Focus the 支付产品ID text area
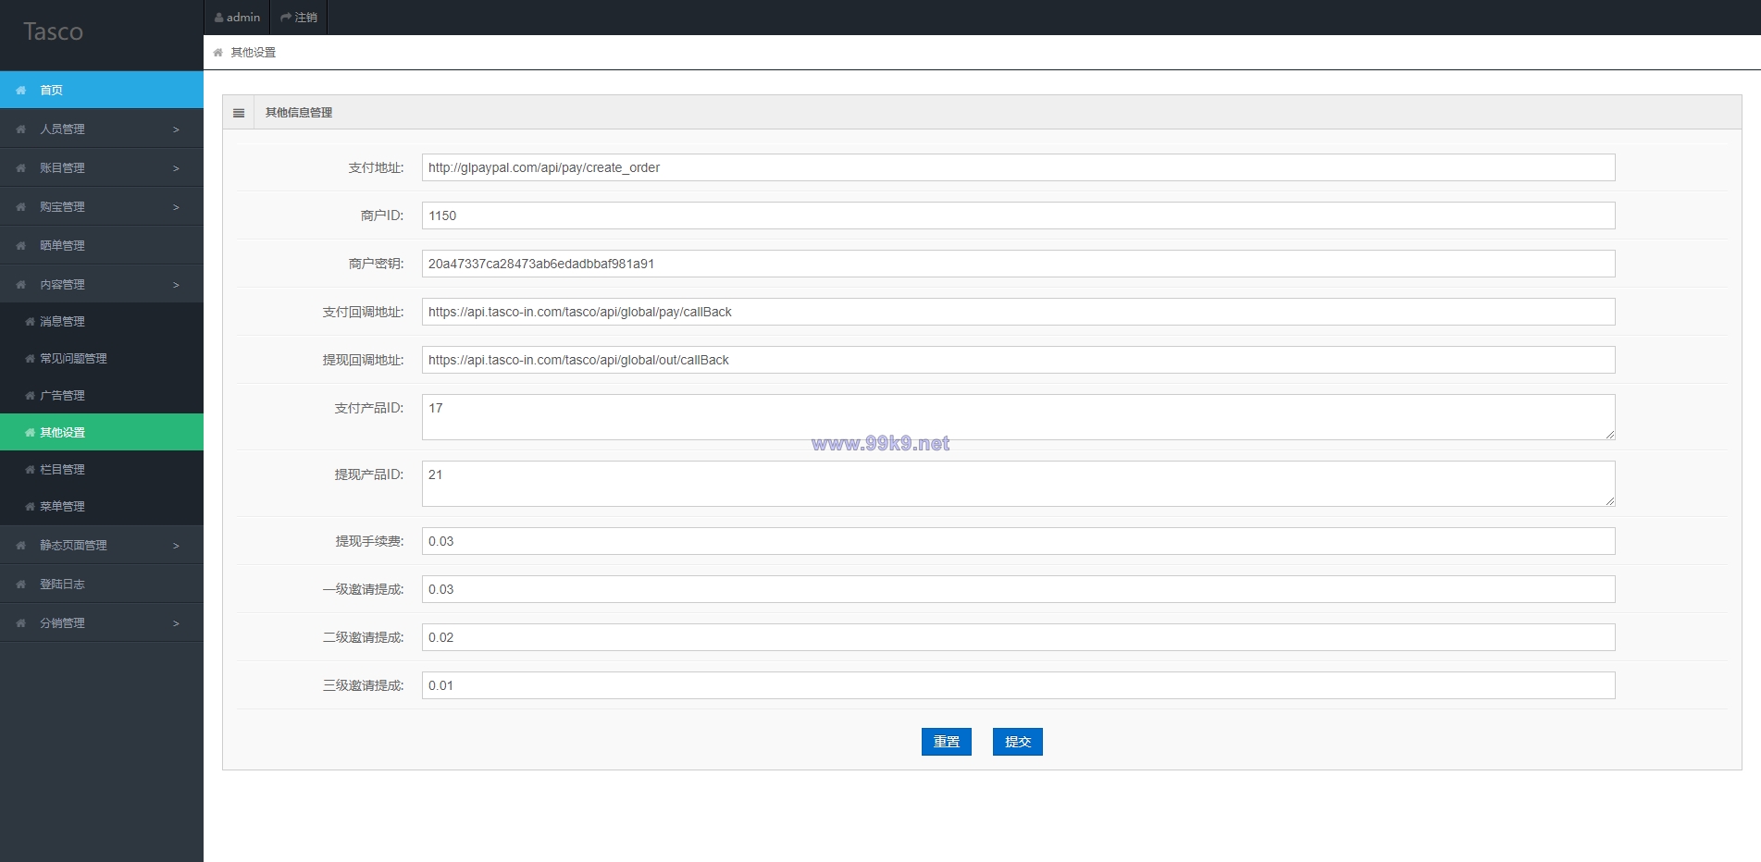The width and height of the screenshot is (1761, 862). click(1019, 417)
